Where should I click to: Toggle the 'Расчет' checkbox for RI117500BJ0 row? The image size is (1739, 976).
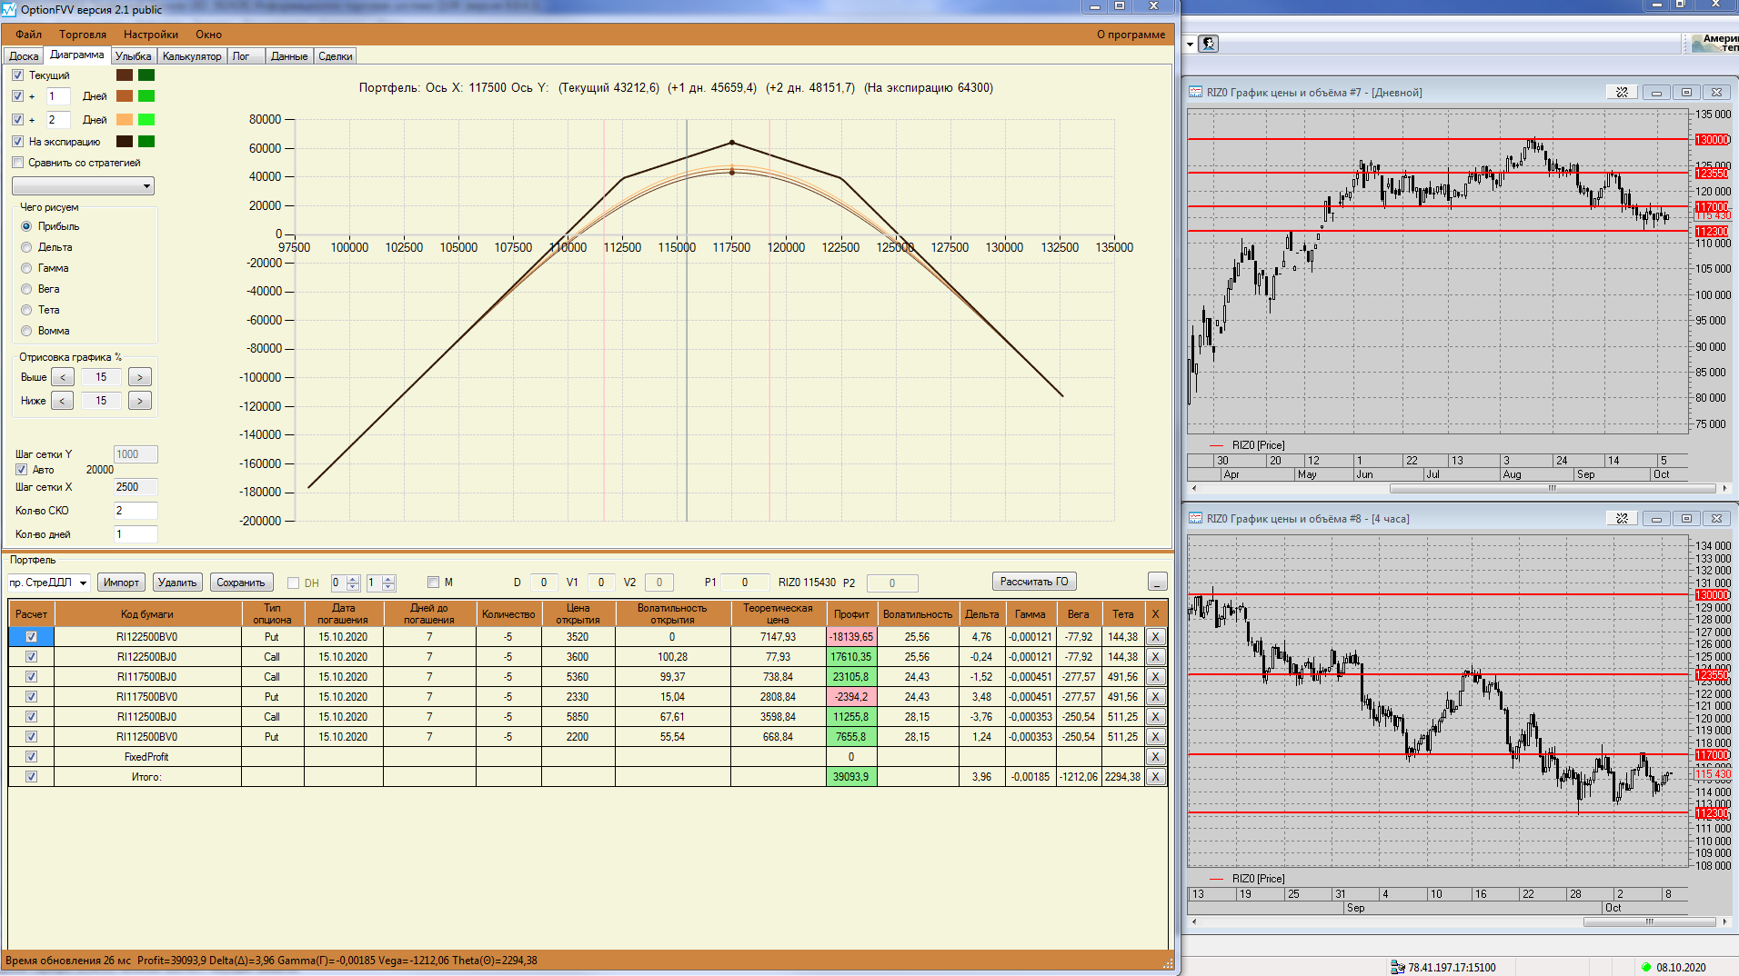(31, 676)
